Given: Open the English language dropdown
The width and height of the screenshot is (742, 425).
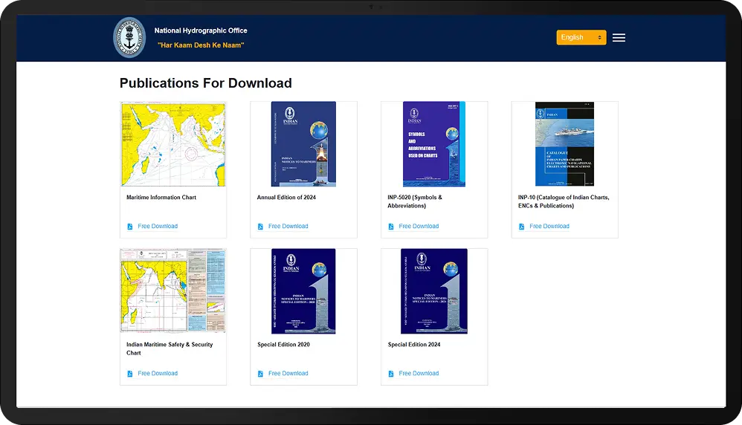Looking at the screenshot, I should point(581,37).
